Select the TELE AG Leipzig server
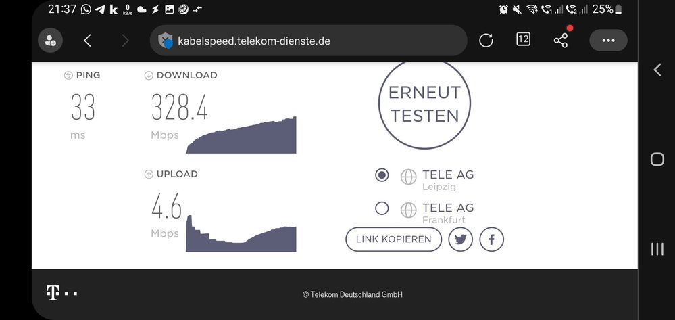675x320 pixels. (x=382, y=175)
